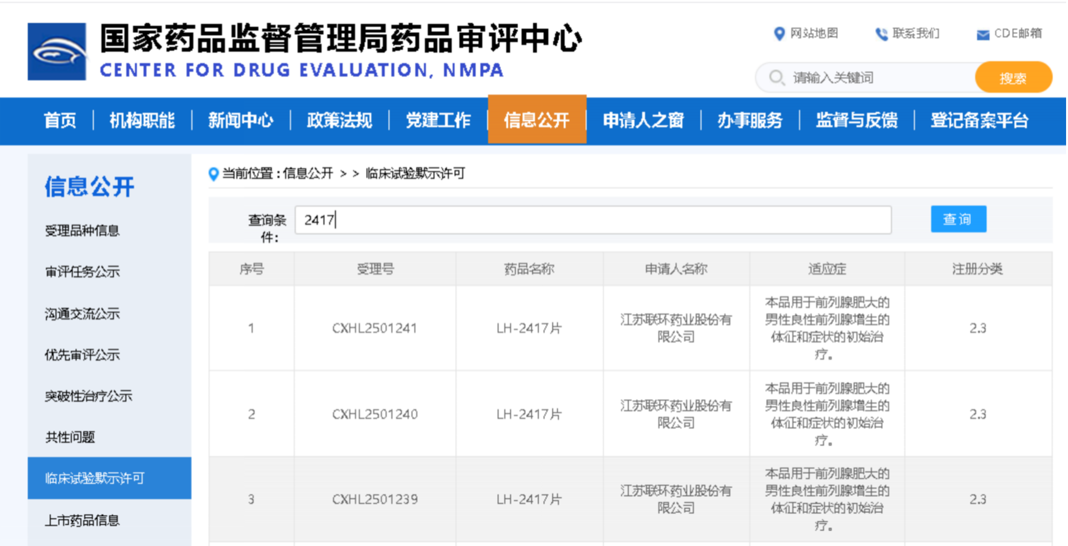Image resolution: width=1068 pixels, height=546 pixels.
Task: Click the CDE mailbox envelope icon
Action: (983, 34)
